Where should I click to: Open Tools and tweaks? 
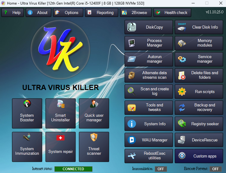click(149, 108)
